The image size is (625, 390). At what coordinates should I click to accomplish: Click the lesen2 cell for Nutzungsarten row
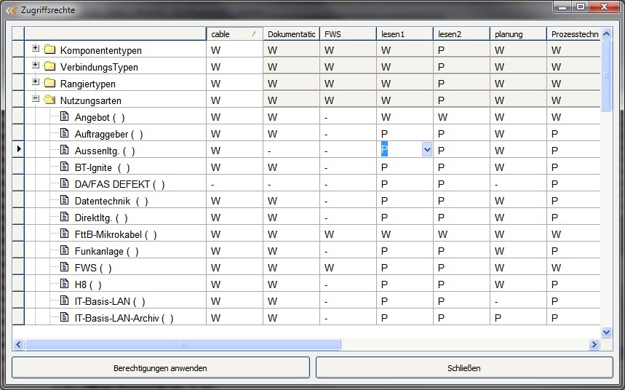[461, 100]
